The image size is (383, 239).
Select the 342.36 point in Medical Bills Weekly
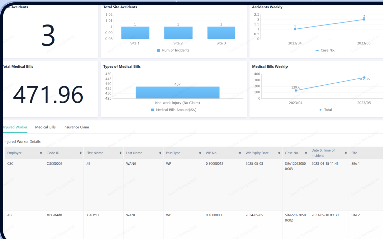(x=364, y=78)
